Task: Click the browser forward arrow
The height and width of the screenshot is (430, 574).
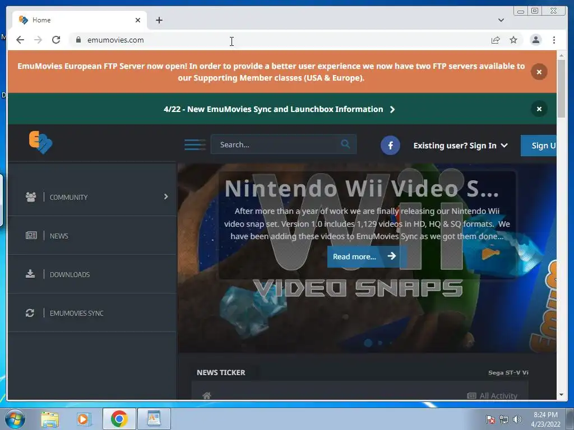Action: [38, 40]
